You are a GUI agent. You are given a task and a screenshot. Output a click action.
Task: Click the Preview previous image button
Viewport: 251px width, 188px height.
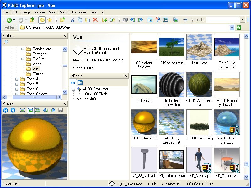click(x=5, y=110)
